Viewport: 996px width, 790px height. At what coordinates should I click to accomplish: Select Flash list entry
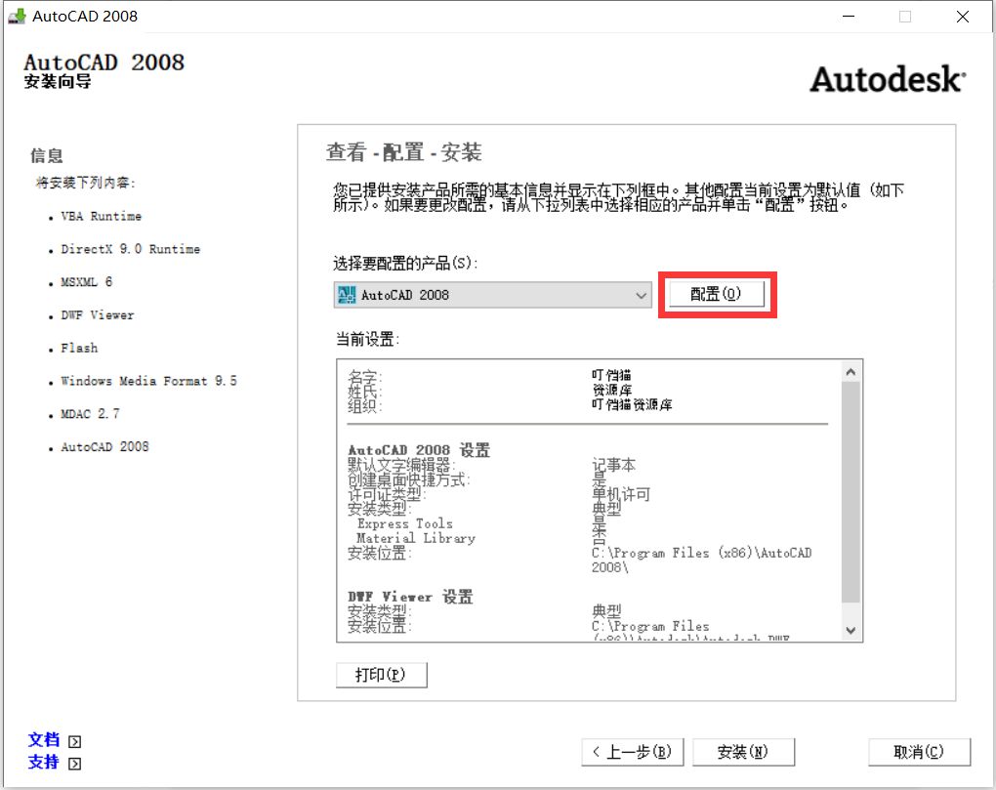pyautogui.click(x=79, y=348)
